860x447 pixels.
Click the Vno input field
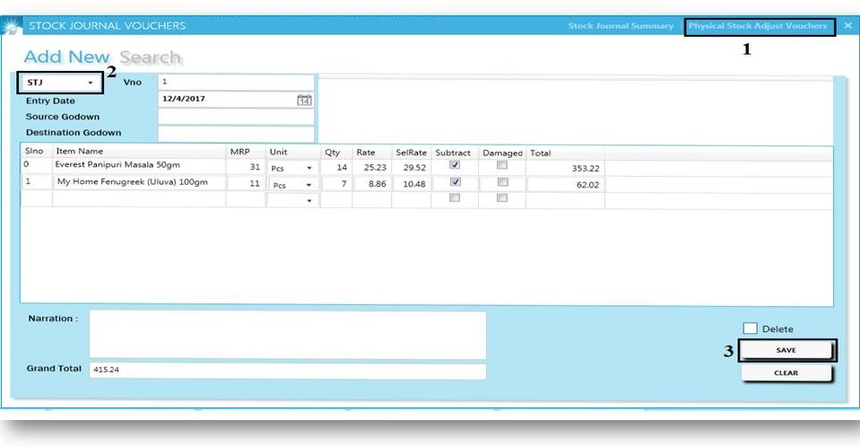(236, 82)
